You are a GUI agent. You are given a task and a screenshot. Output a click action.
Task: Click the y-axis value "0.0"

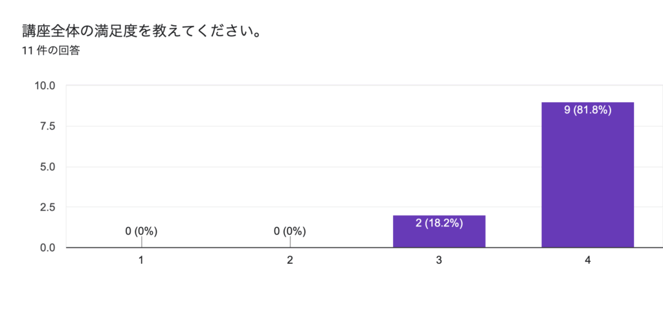tap(48, 248)
